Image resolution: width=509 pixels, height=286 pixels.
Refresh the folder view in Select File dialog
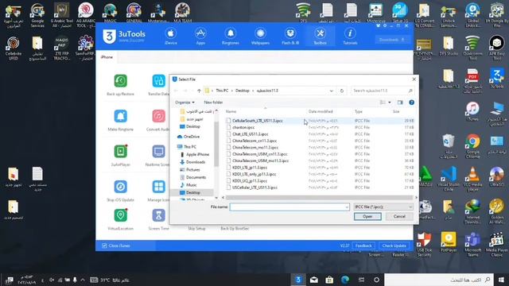click(x=342, y=91)
